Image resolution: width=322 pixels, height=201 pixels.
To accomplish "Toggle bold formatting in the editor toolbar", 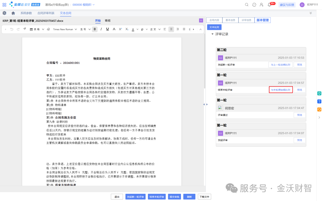I will point(95,29).
